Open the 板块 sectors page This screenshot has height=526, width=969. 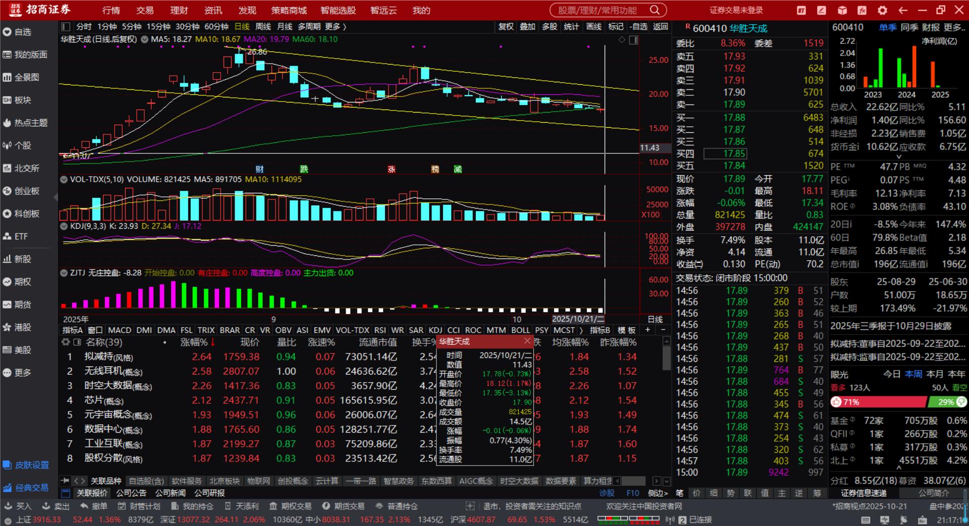coord(18,100)
